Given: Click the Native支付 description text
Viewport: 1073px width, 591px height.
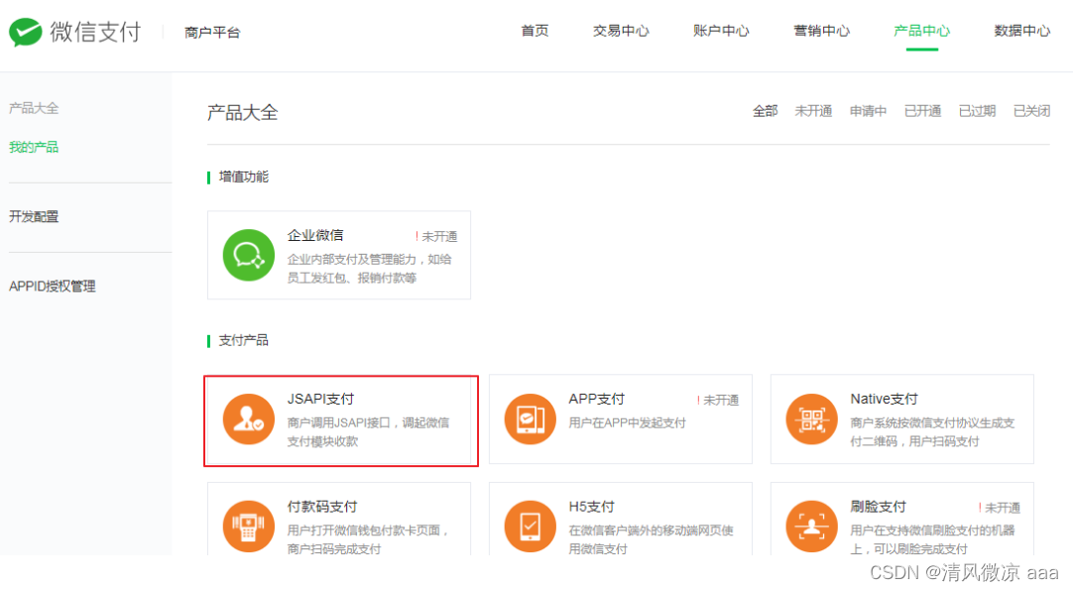Looking at the screenshot, I should [x=932, y=431].
